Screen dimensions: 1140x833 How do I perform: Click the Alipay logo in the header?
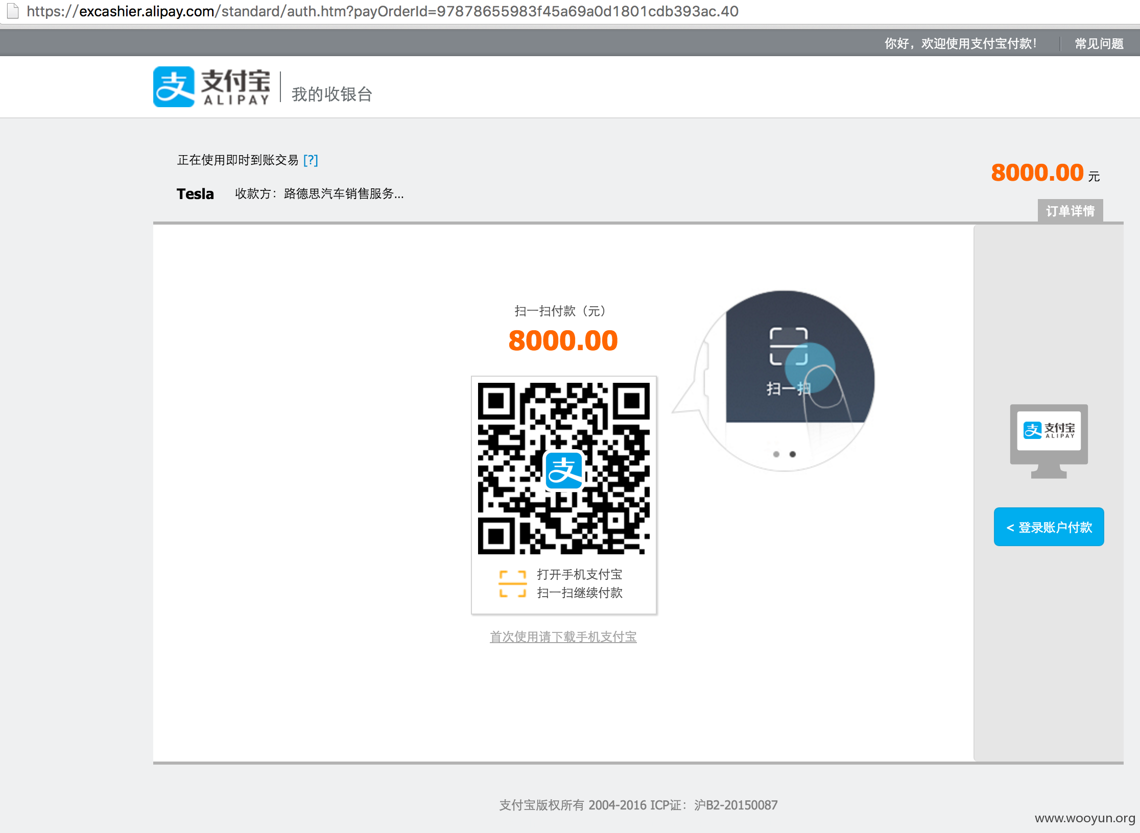click(x=211, y=87)
